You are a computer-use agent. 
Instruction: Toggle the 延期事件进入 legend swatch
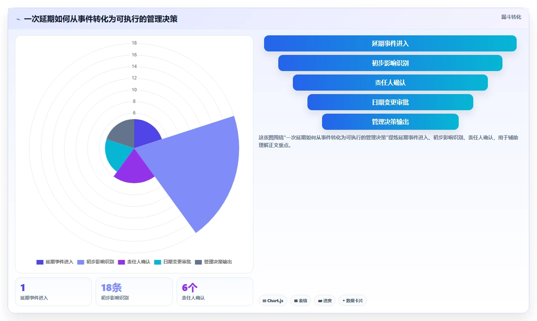tap(40, 262)
